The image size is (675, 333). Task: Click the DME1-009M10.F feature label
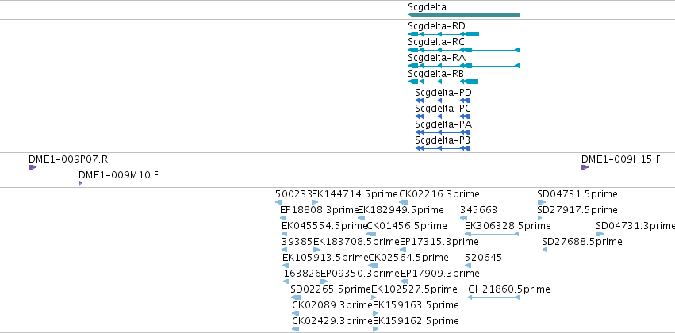pos(118,175)
